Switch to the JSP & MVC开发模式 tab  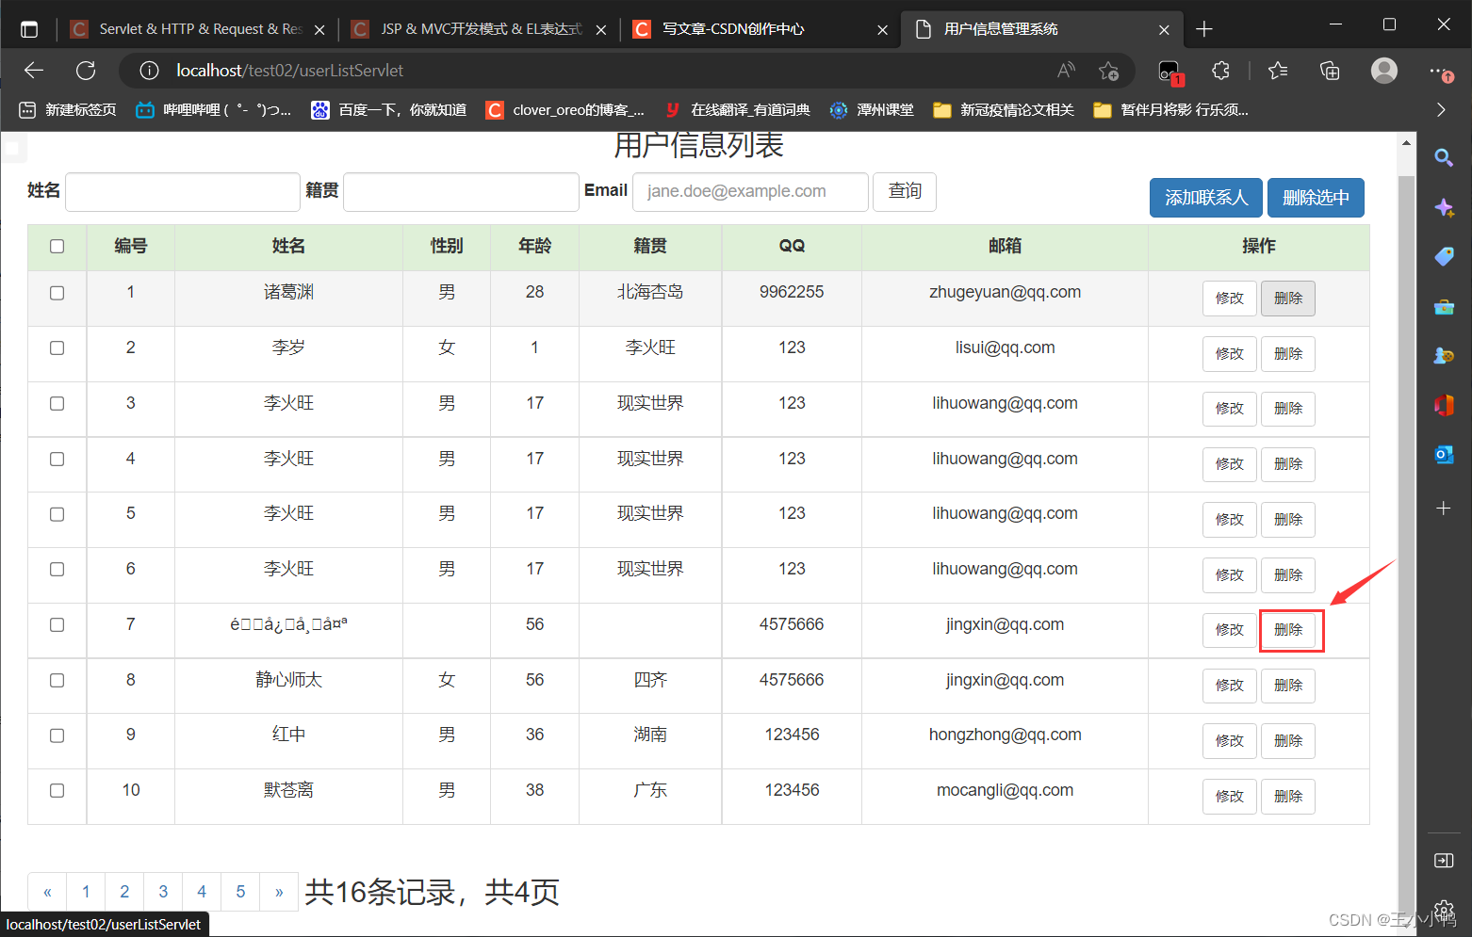[481, 29]
